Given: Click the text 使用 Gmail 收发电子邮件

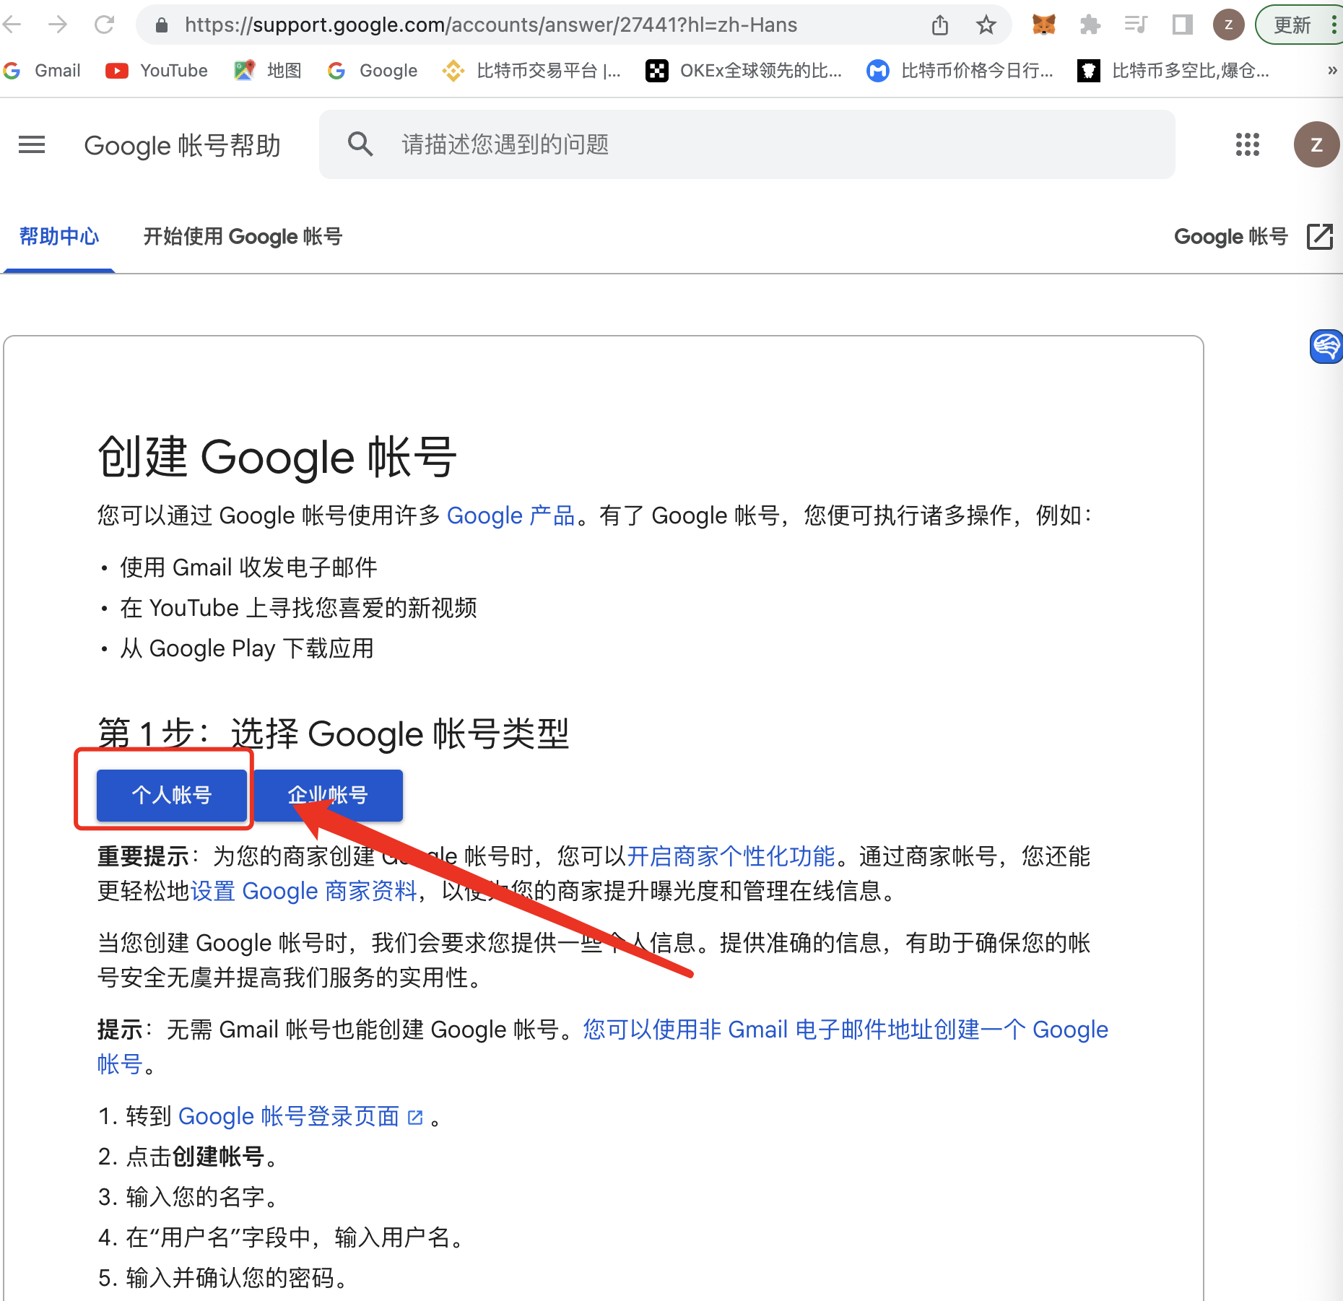Looking at the screenshot, I should pyautogui.click(x=248, y=568).
